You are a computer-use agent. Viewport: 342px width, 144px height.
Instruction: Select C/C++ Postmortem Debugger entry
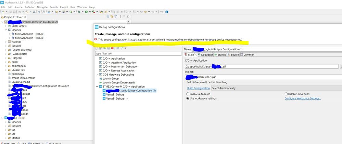(x=120, y=67)
